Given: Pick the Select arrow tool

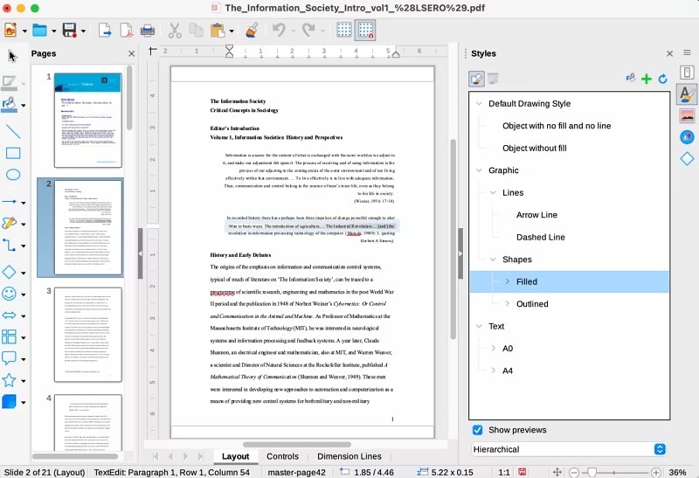Looking at the screenshot, I should point(12,56).
